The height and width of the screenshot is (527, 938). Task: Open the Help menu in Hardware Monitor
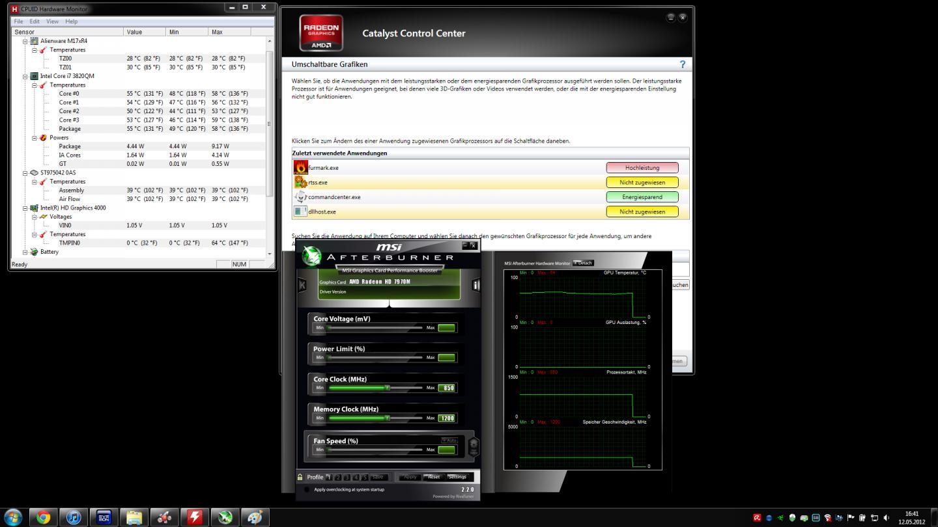pos(72,21)
